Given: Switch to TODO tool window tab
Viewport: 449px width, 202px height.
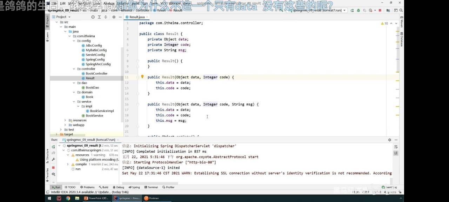Looking at the screenshot, I should click(70, 187).
